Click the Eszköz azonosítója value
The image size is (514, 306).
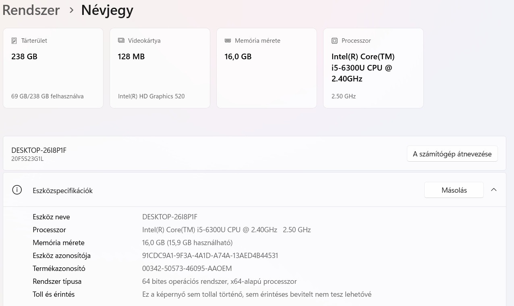click(210, 256)
